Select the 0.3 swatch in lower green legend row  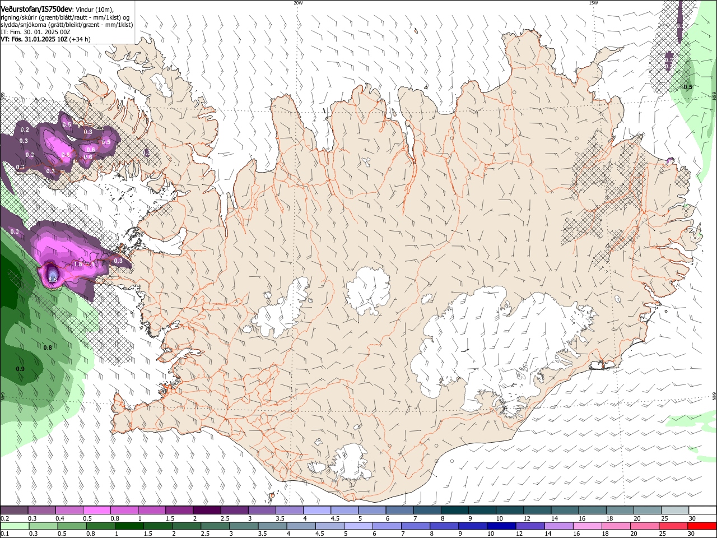43,526
